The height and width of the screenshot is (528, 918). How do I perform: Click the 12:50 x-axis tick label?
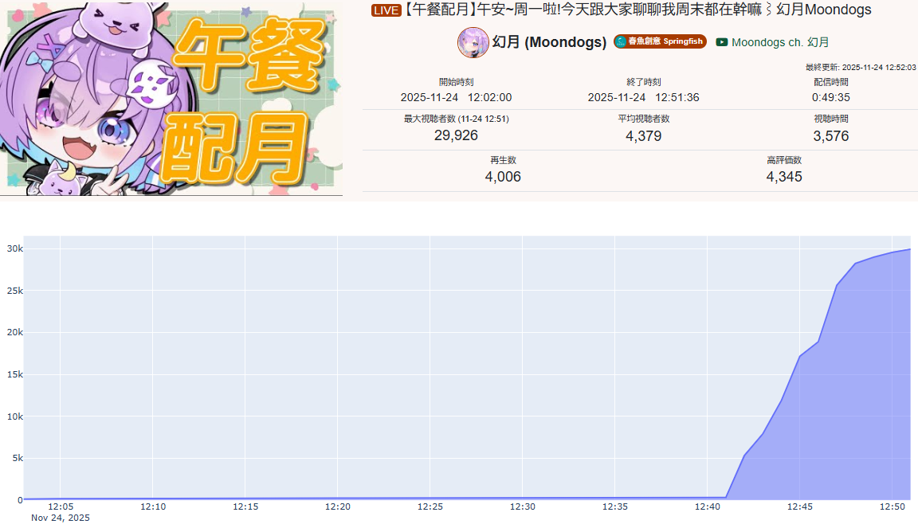(x=892, y=506)
